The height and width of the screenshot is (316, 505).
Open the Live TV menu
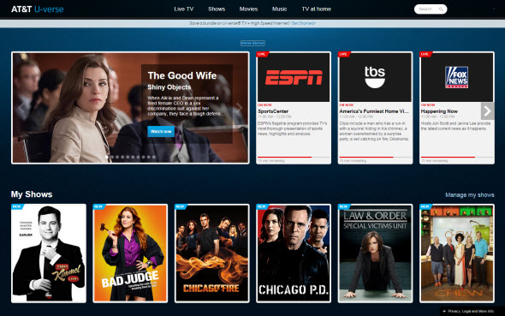click(183, 9)
